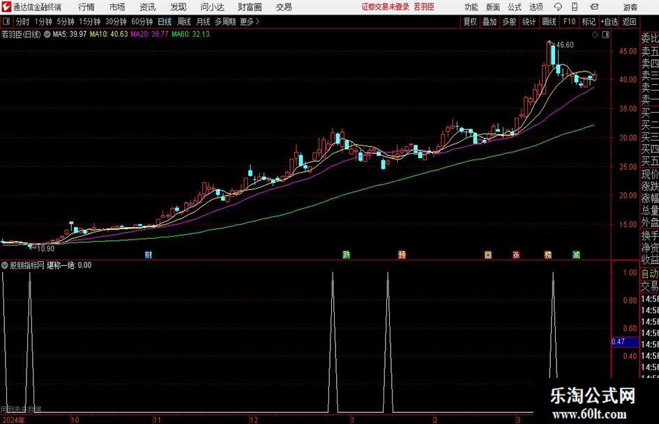
Task: Click the 跌 event marker under the chart
Action: 347,254
